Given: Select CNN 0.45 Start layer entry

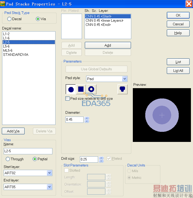Looking at the screenshot, I should point(108,16).
